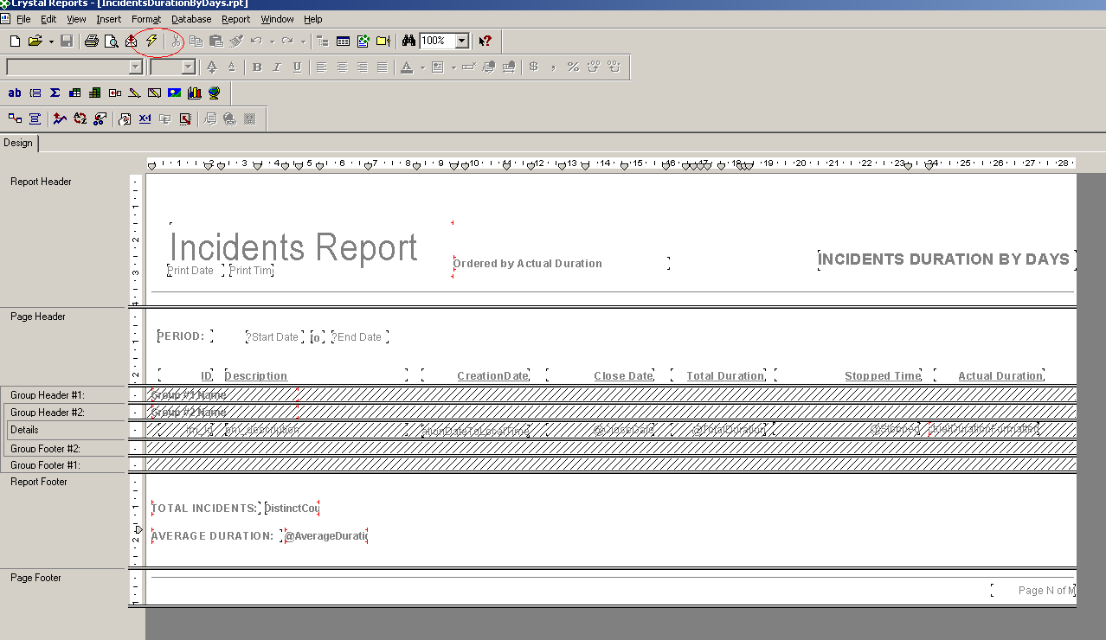1106x640 pixels.
Task: Expand the font name combo box
Action: click(135, 67)
